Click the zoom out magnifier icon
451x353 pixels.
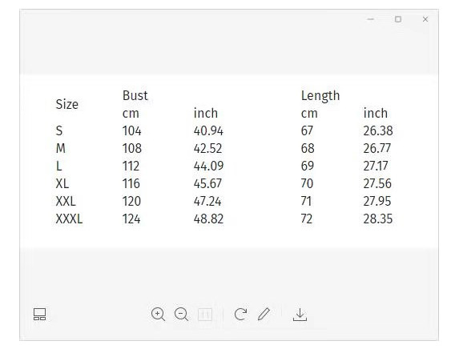point(182,315)
